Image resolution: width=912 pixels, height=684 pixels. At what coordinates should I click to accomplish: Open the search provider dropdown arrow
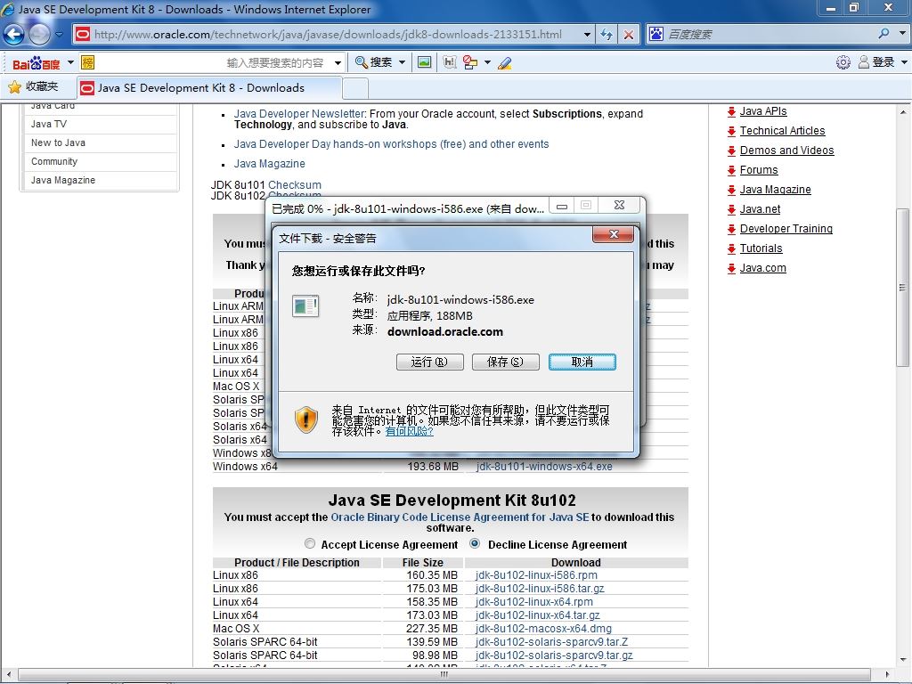902,34
